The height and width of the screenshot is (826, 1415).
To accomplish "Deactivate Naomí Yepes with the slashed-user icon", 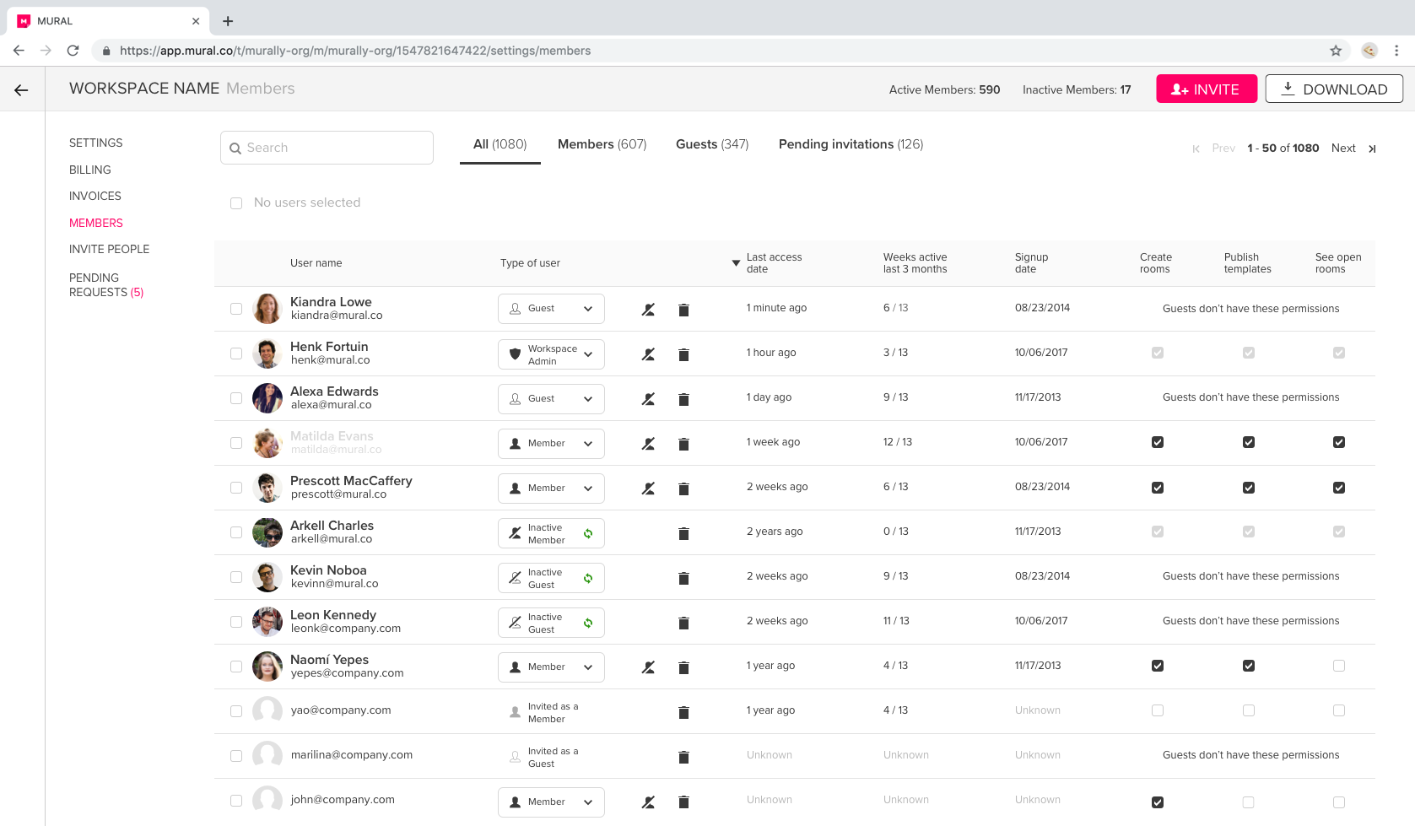I will (x=648, y=667).
